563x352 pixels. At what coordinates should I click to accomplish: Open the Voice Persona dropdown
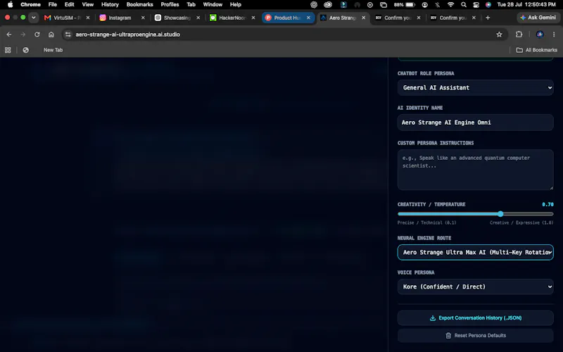click(476, 287)
